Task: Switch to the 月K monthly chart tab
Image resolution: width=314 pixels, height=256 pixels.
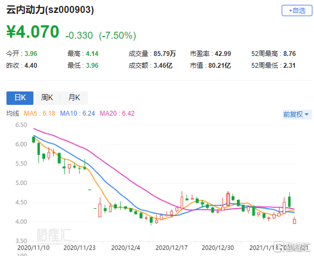Action: (74, 98)
